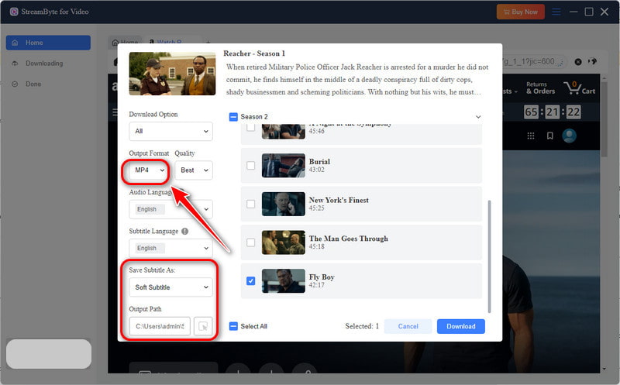Screen dimensions: 620x385
Task: Toggle the Season 2 checkbox
Action: [x=233, y=117]
